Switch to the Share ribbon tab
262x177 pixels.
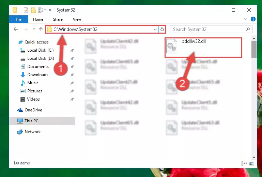(58, 19)
